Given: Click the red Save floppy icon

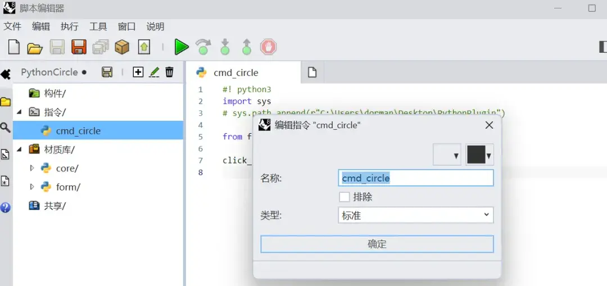Looking at the screenshot, I should [x=79, y=47].
